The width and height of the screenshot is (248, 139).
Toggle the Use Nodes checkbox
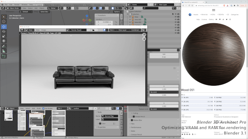tap(43, 108)
